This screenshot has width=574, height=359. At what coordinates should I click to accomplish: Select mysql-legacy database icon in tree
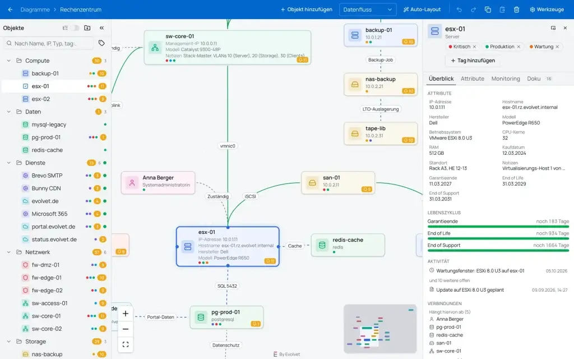pos(25,125)
